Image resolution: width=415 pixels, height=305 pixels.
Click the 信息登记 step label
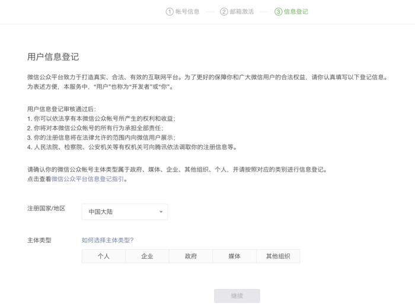[296, 12]
